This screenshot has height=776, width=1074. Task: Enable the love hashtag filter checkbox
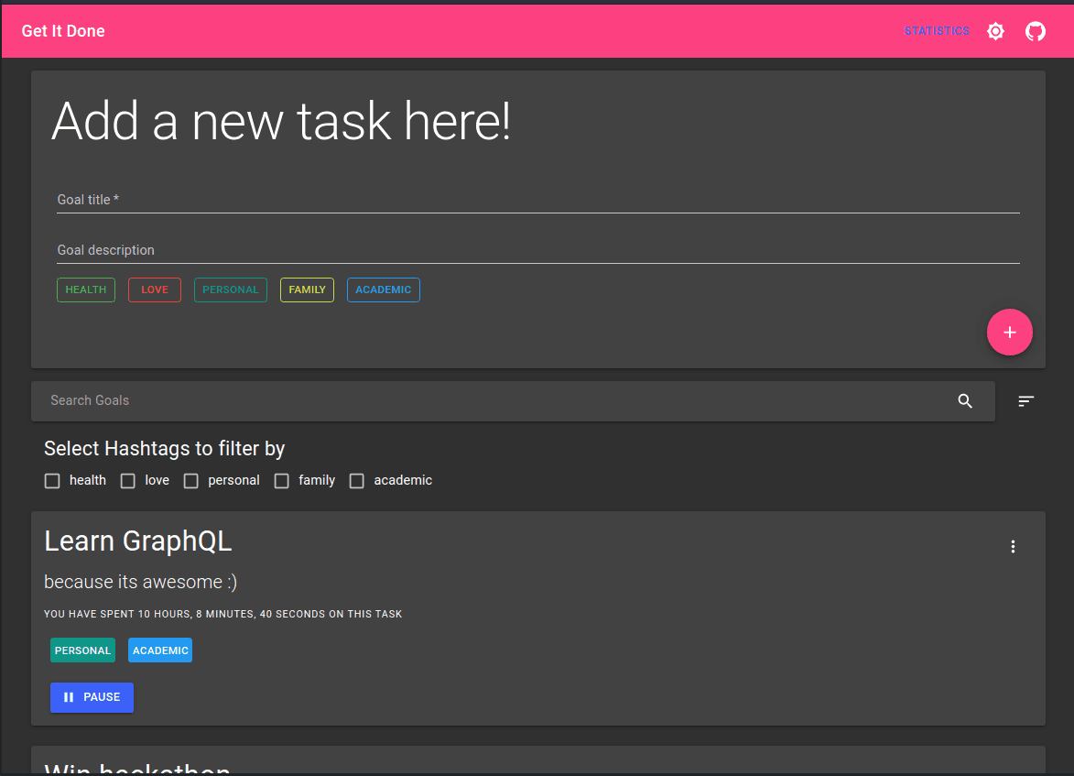point(128,481)
